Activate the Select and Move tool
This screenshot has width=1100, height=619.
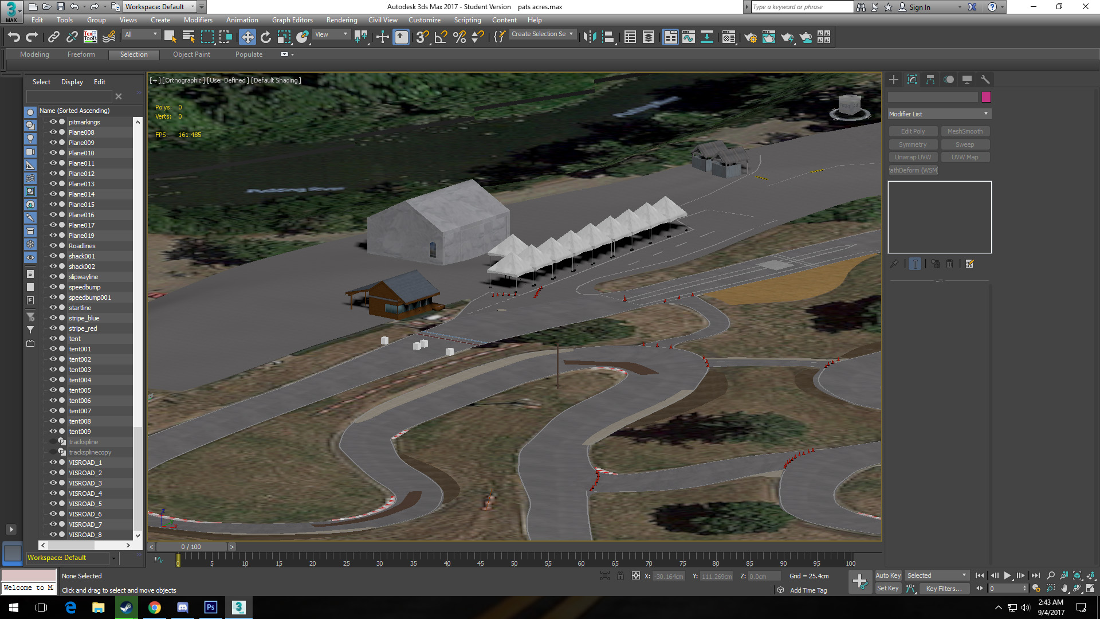coord(247,37)
